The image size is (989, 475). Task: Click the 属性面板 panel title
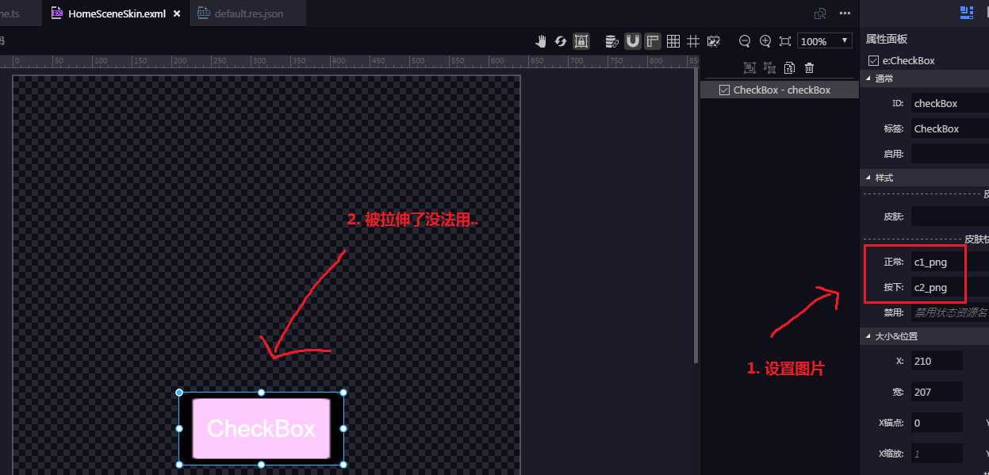[886, 39]
